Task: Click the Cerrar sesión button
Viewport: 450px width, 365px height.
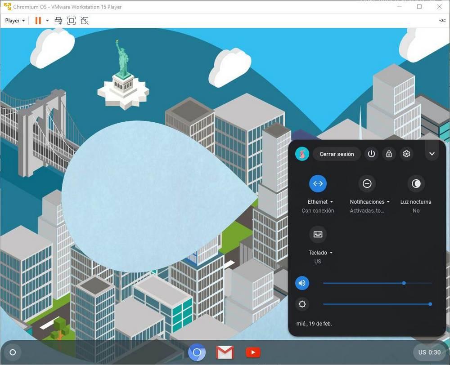Action: pos(337,154)
